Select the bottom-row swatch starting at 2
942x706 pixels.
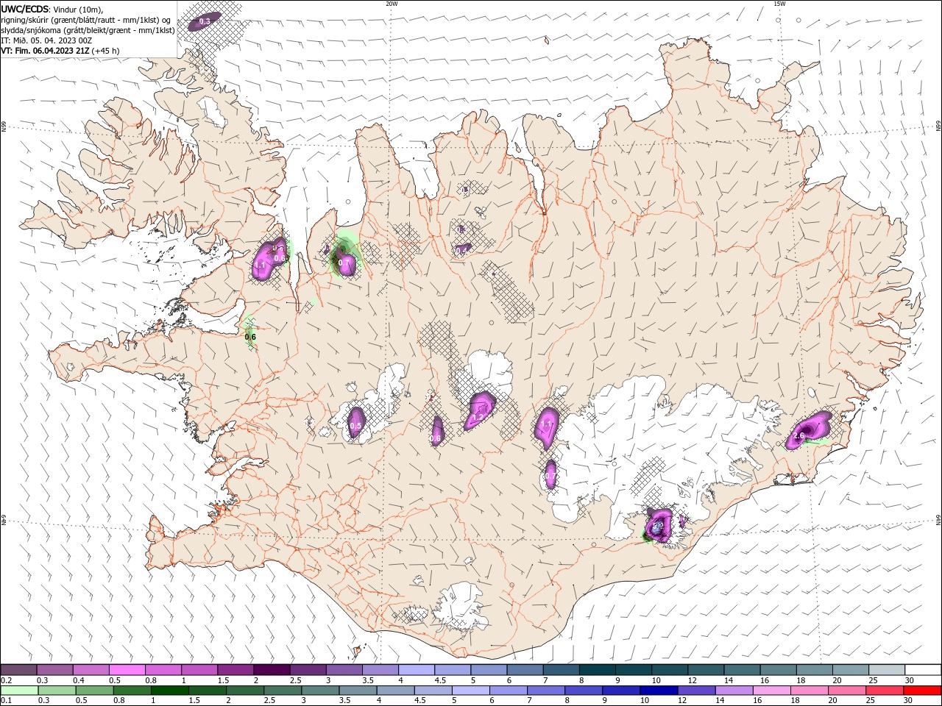point(244,690)
